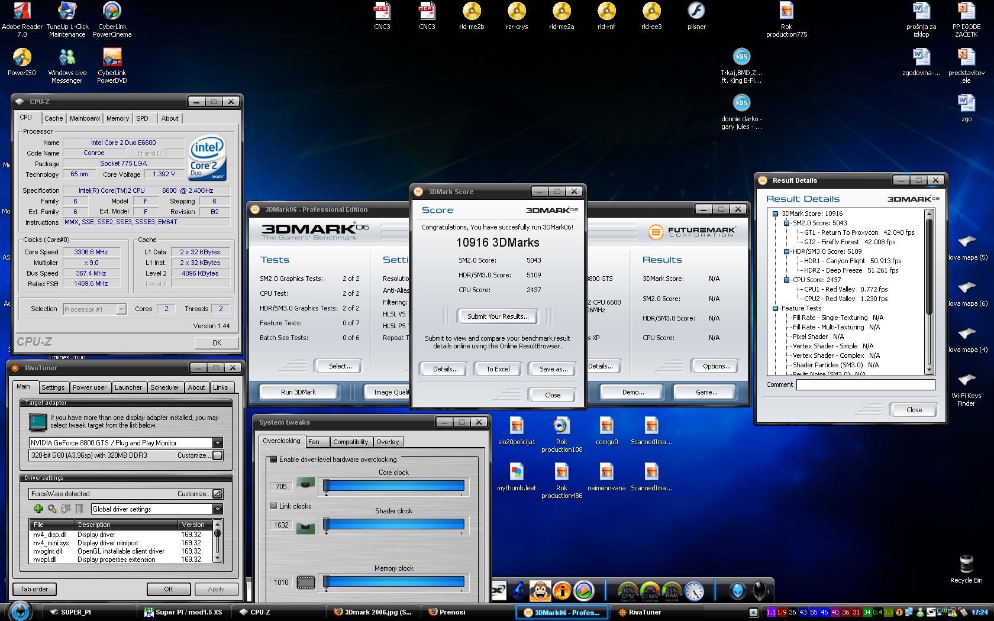Viewport: 994px width, 621px height.
Task: Select the rld-me2b disc image icon
Action: tap(472, 15)
